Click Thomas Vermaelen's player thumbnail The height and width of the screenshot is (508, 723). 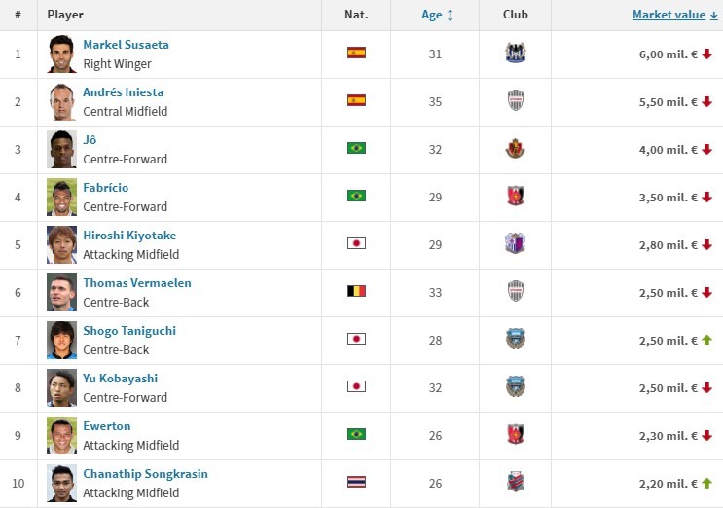click(x=61, y=292)
